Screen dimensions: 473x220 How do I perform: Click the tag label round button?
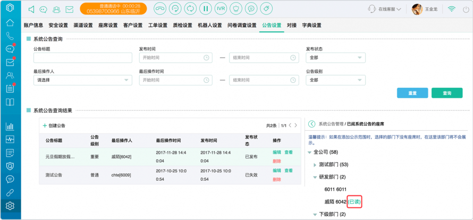tap(266, 9)
